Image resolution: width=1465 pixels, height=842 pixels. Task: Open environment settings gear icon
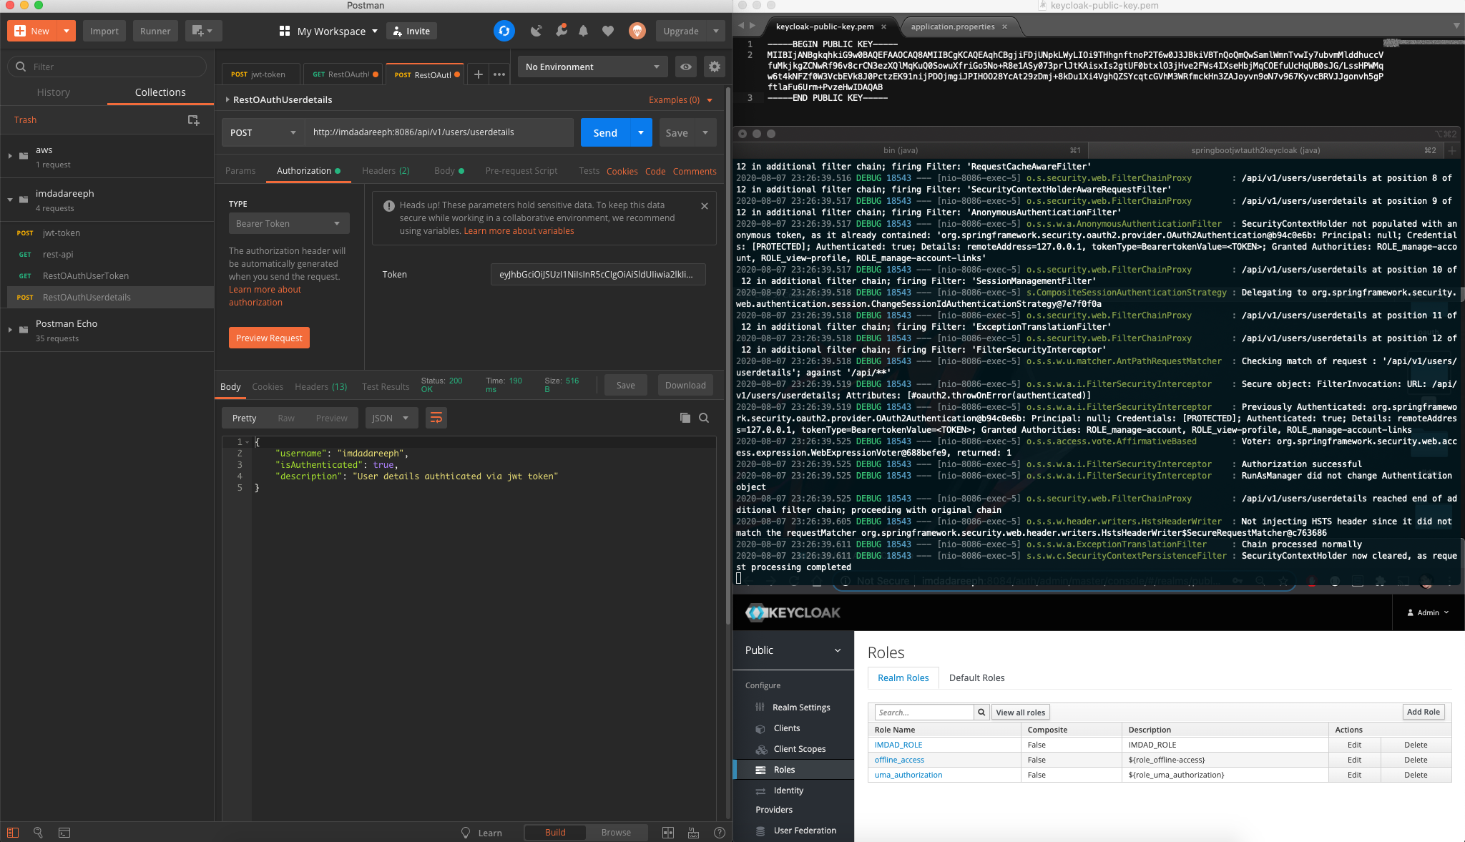[714, 67]
